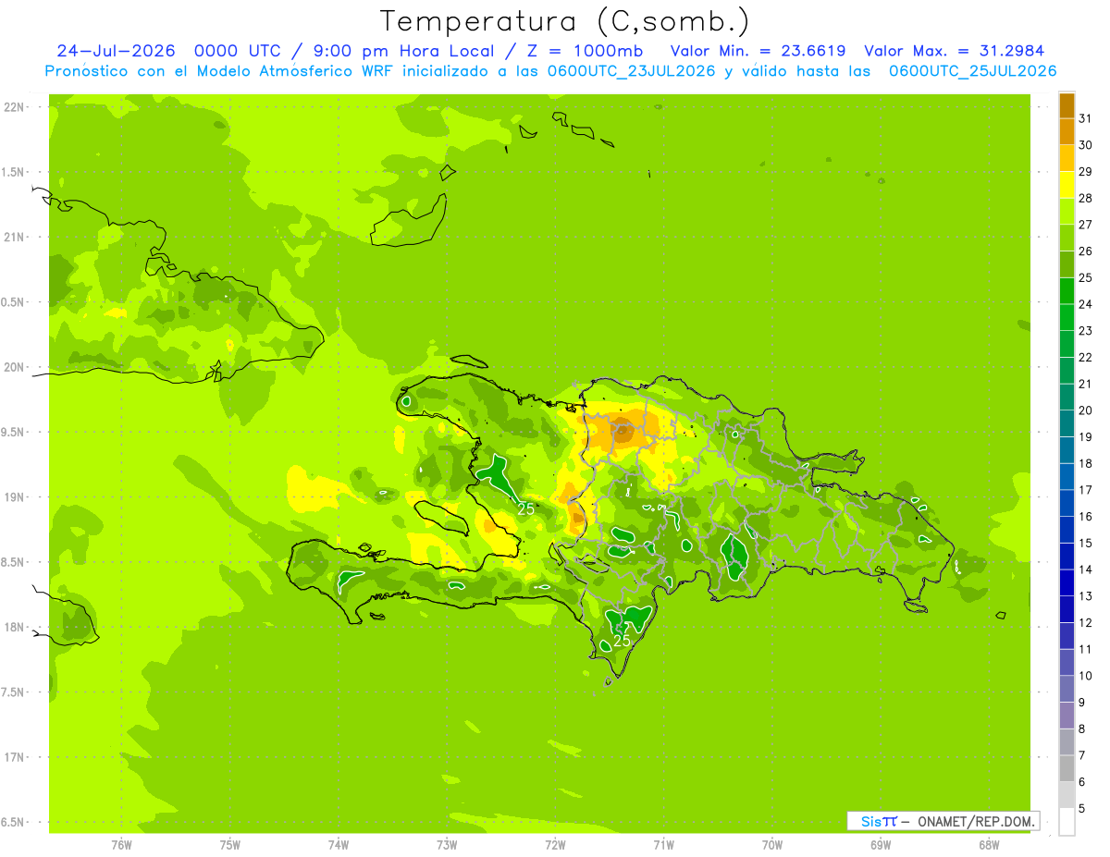
Task: Click the 'SisTT - ONAMET/REP.DOM.' credit box
Action: pyautogui.click(x=943, y=821)
